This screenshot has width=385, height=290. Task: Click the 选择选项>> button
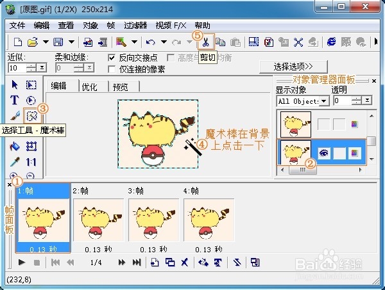tap(293, 67)
